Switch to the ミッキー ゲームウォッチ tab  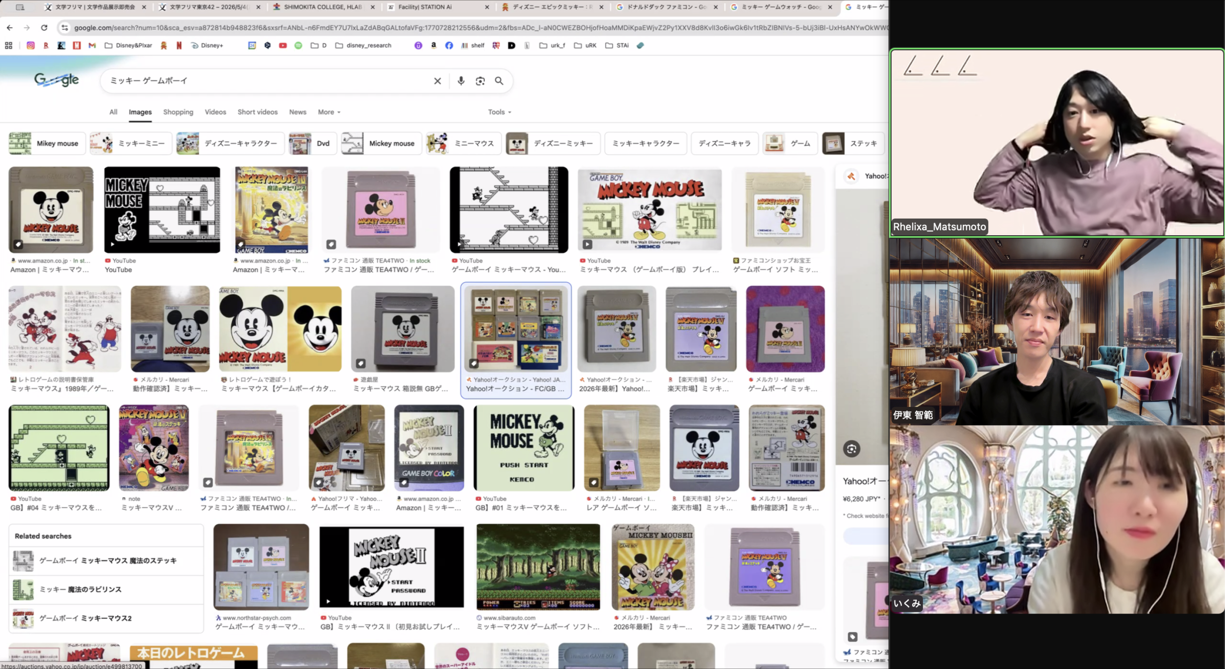click(781, 7)
